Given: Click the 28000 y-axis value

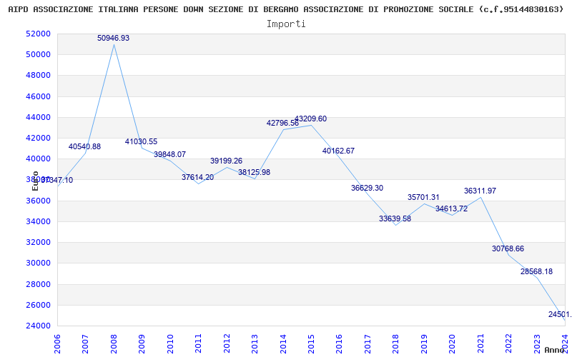Looking at the screenshot, I should 39,284.
